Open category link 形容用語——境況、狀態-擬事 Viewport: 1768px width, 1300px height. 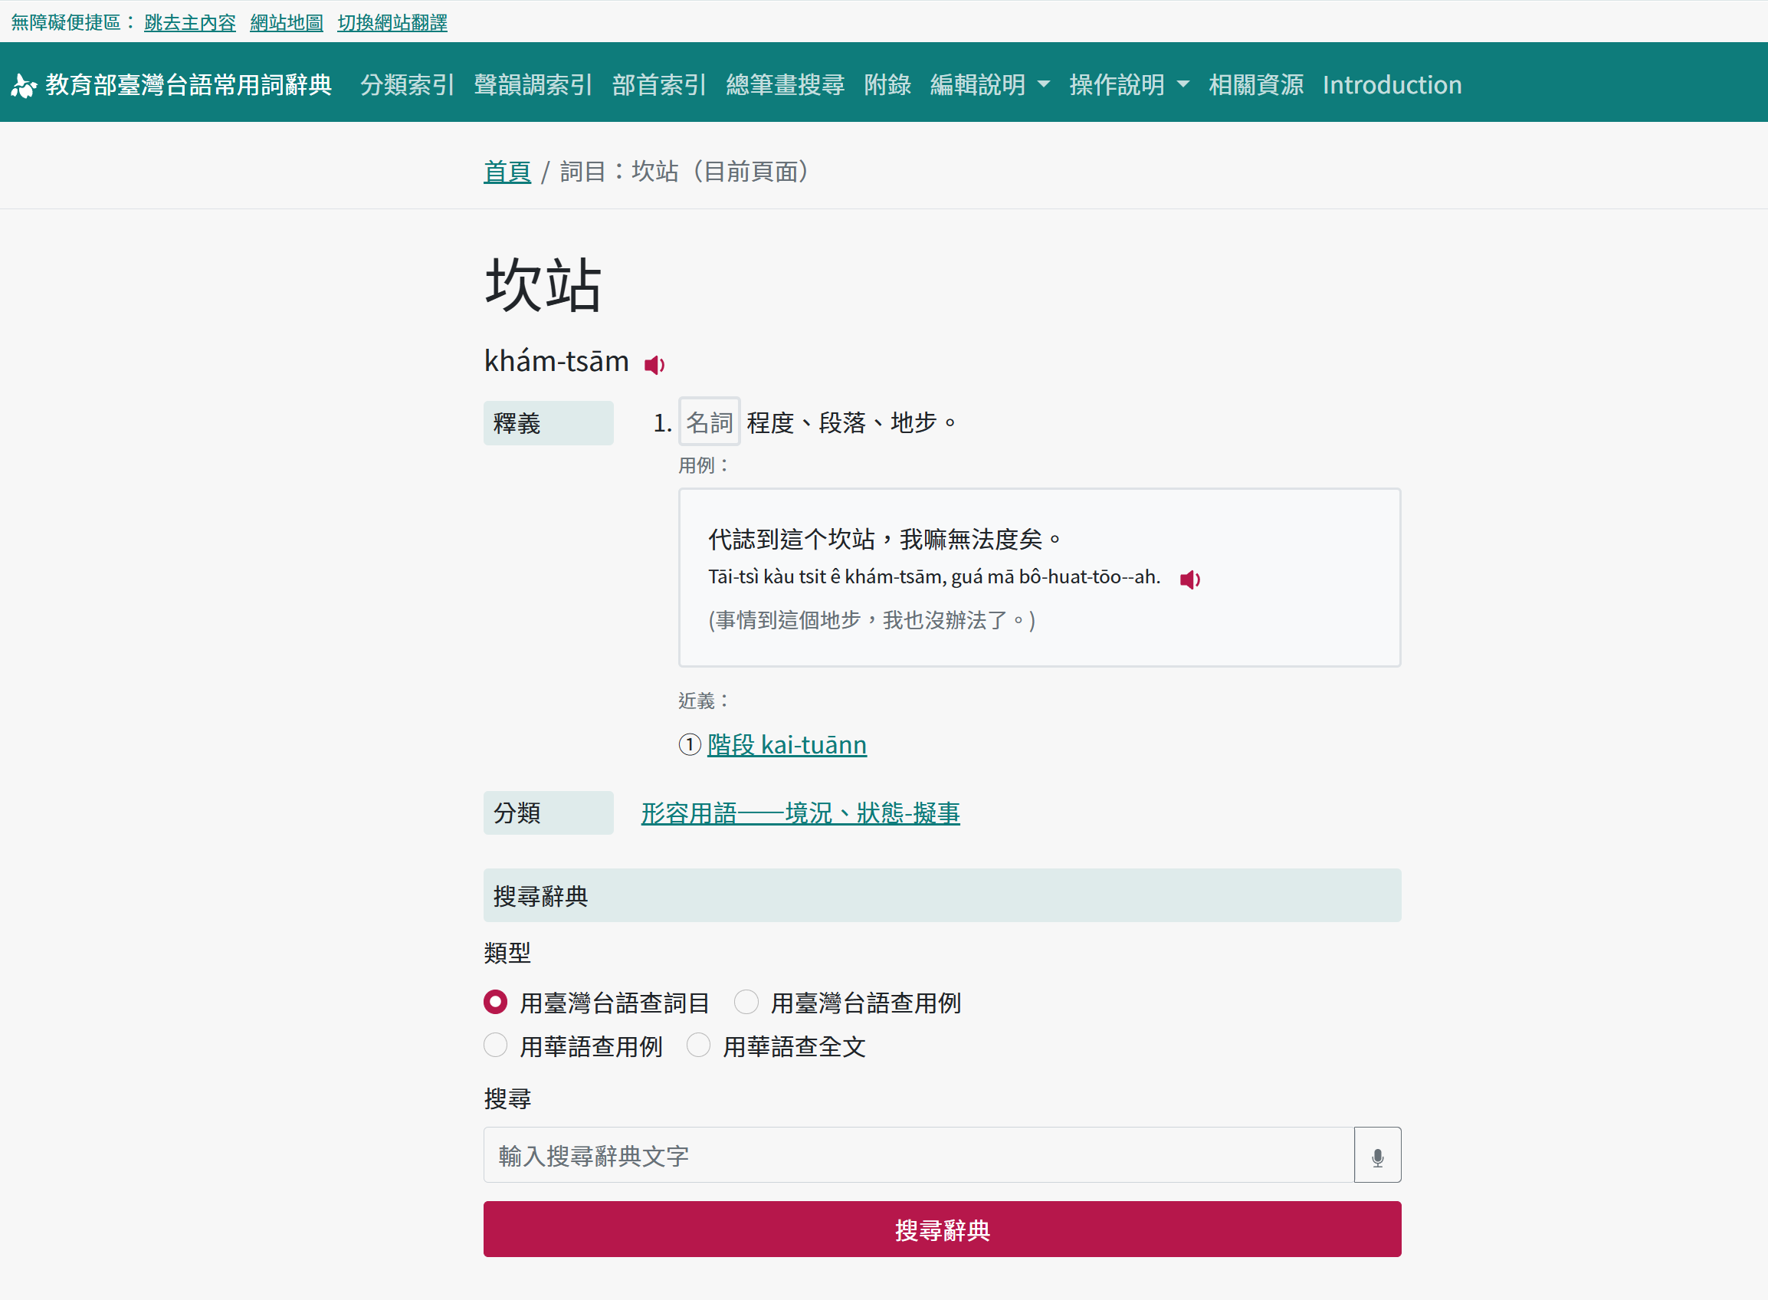pos(799,813)
